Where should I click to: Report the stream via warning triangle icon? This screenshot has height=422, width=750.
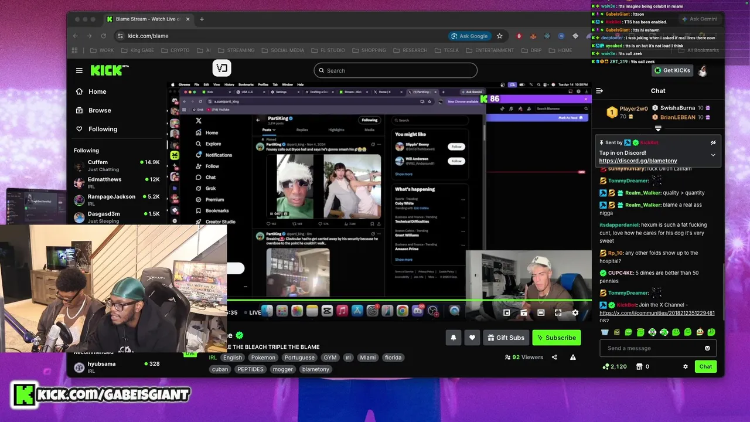(573, 358)
